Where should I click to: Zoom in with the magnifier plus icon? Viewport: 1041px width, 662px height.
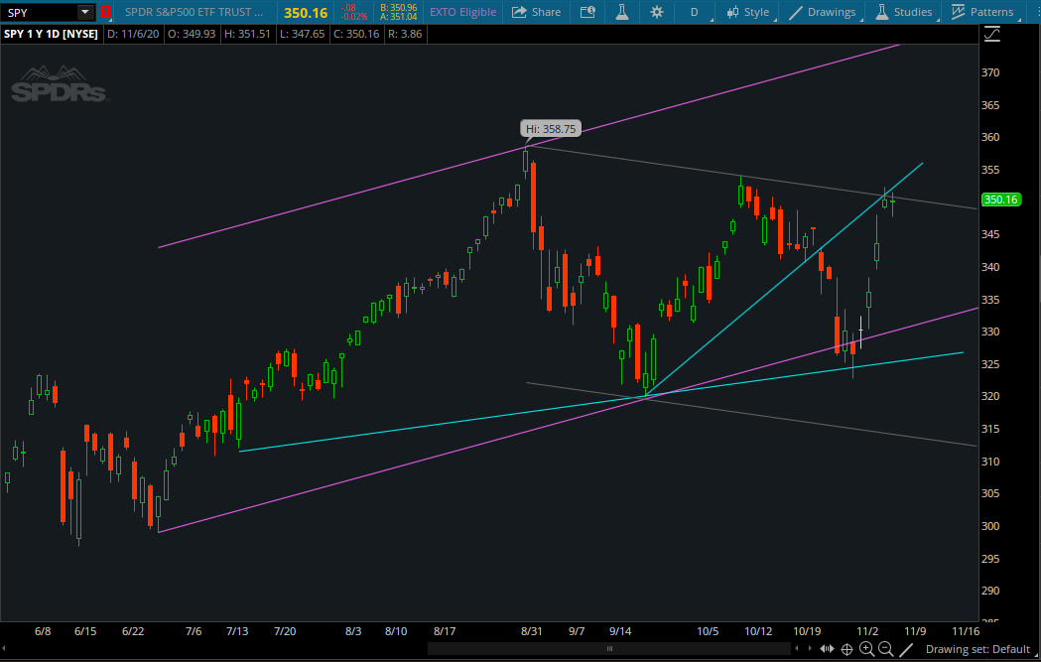pos(866,649)
